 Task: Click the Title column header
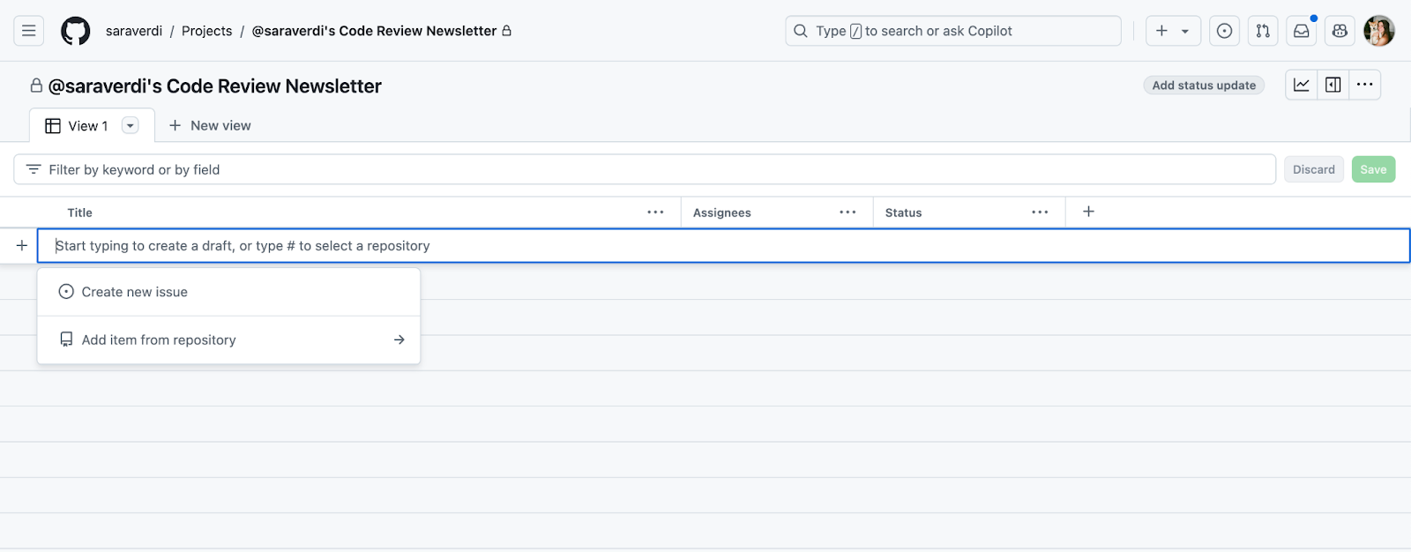click(80, 213)
